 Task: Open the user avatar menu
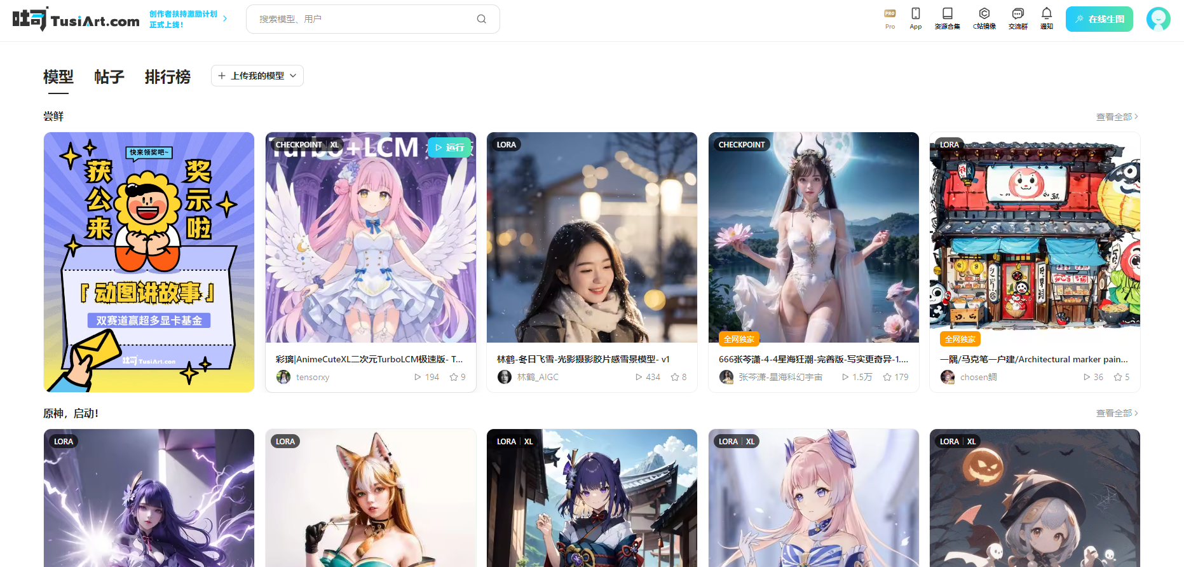point(1158,19)
